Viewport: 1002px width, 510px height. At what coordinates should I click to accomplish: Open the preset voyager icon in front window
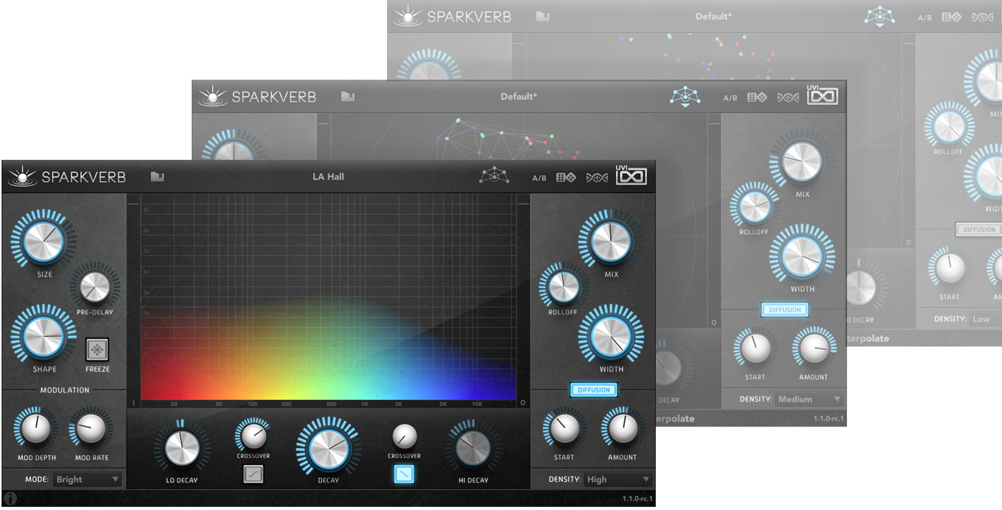point(494,176)
